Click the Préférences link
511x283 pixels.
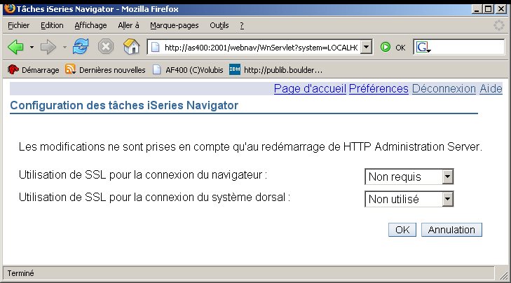[x=379, y=88]
